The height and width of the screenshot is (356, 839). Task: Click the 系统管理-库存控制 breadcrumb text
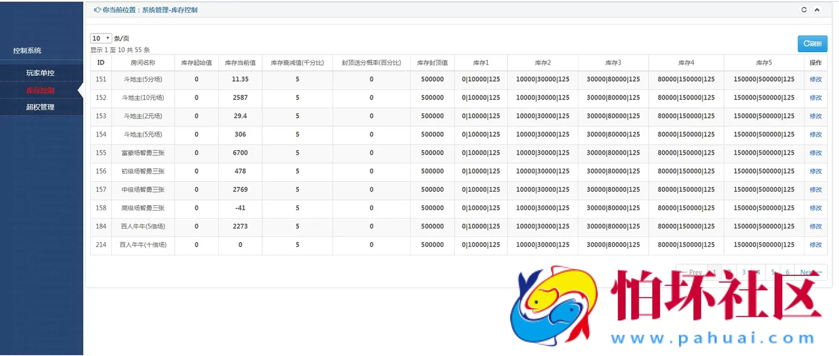pyautogui.click(x=170, y=10)
